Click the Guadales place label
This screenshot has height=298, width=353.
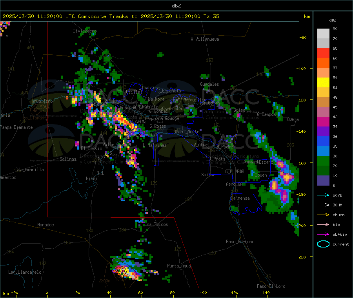coord(209,84)
